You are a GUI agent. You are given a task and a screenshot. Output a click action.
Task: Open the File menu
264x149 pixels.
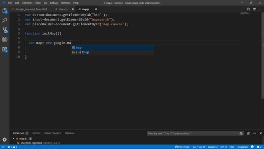point(10,3)
